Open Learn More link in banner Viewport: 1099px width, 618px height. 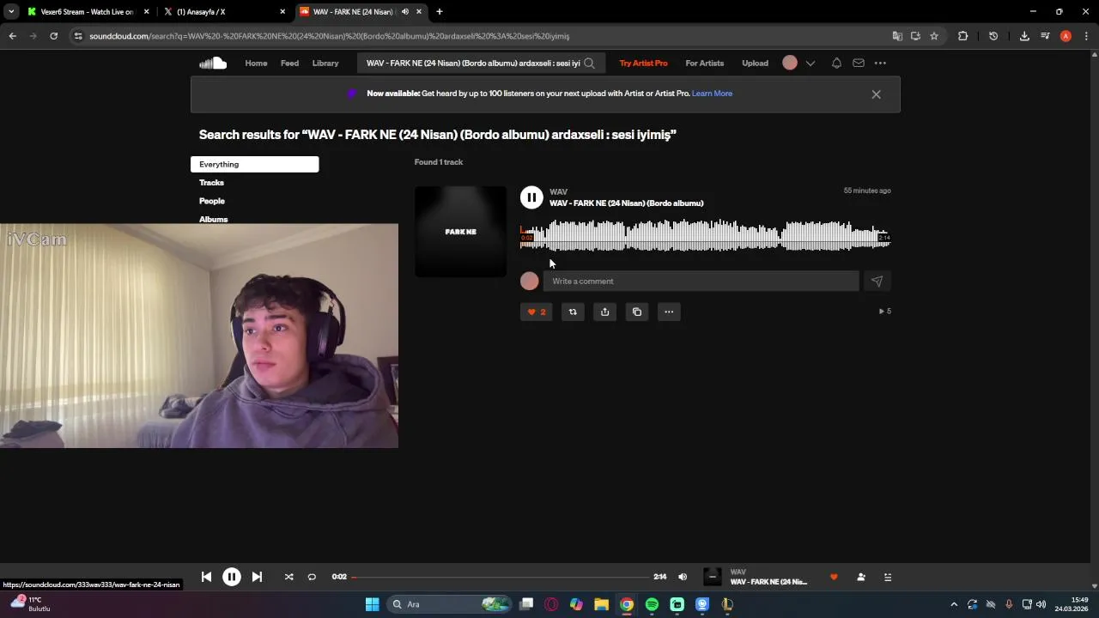[x=712, y=94]
